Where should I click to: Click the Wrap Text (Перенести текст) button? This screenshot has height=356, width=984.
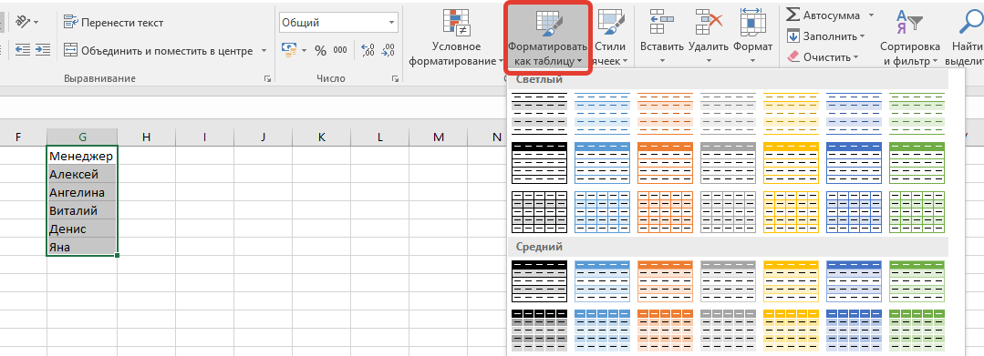114,23
